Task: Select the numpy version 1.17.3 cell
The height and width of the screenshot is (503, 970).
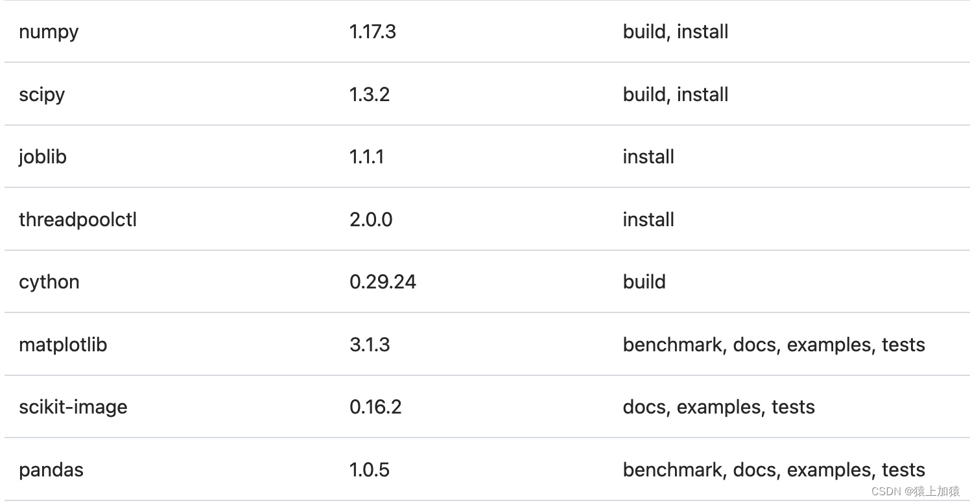Action: 373,32
